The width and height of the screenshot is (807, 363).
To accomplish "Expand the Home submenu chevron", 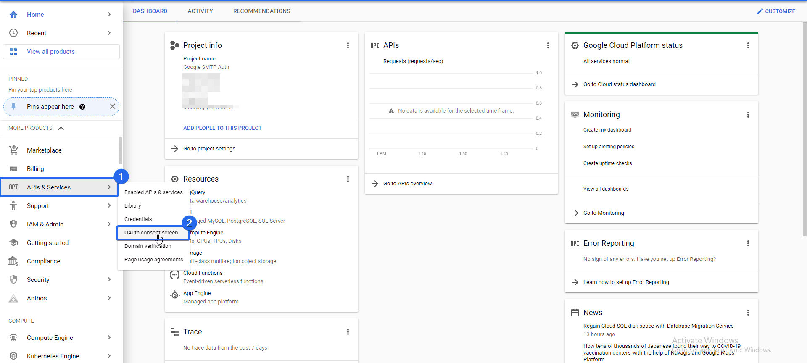I will pyautogui.click(x=109, y=14).
